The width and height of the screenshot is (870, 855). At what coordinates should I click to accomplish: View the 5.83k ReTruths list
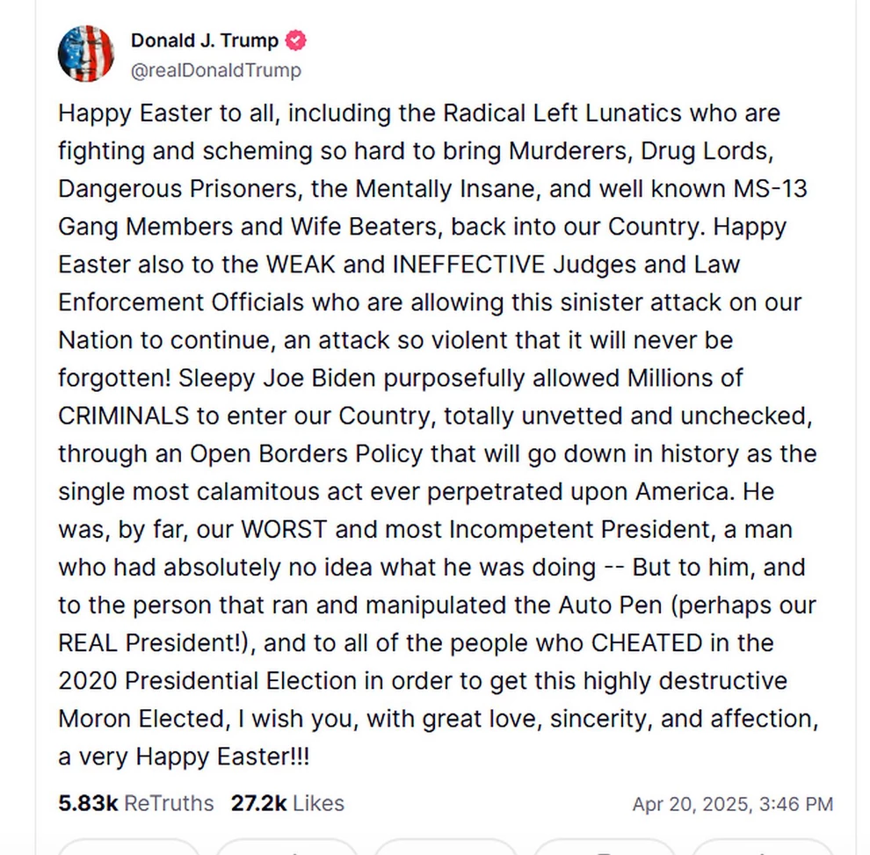point(136,803)
